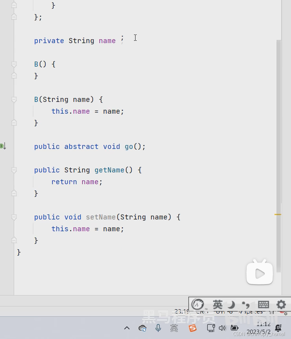Click final closing brace of class
This screenshot has width=291, height=339.
19,252
